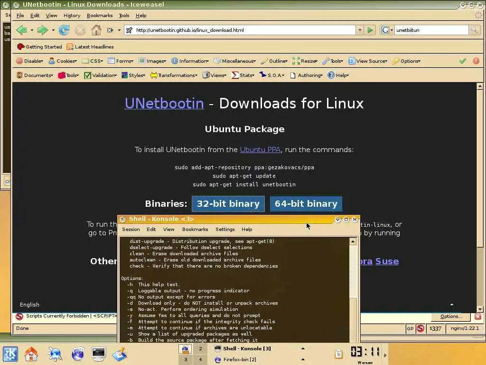Open the Options developer toolbar menu
486x365 pixels.
(x=406, y=61)
